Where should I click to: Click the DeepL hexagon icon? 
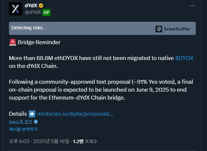36,122
